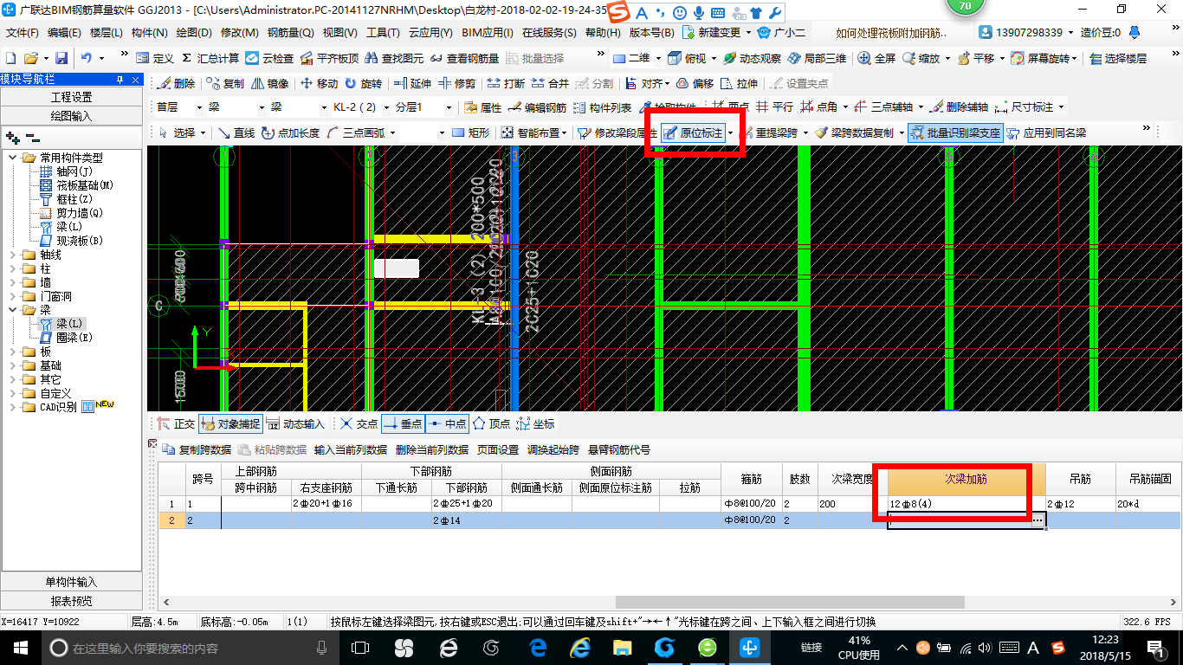The height and width of the screenshot is (665, 1183).
Task: Switch to 工程设置 tab
Action: pos(71,97)
